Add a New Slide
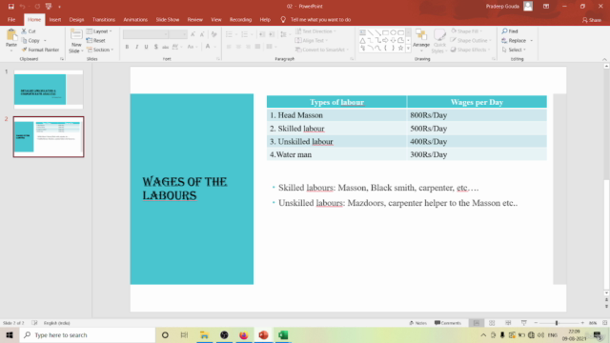This screenshot has height=343, width=610. (76, 41)
